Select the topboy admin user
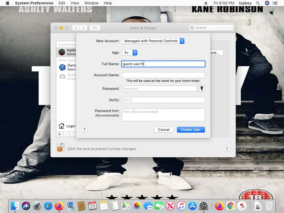The height and width of the screenshot is (213, 284). tap(66, 52)
